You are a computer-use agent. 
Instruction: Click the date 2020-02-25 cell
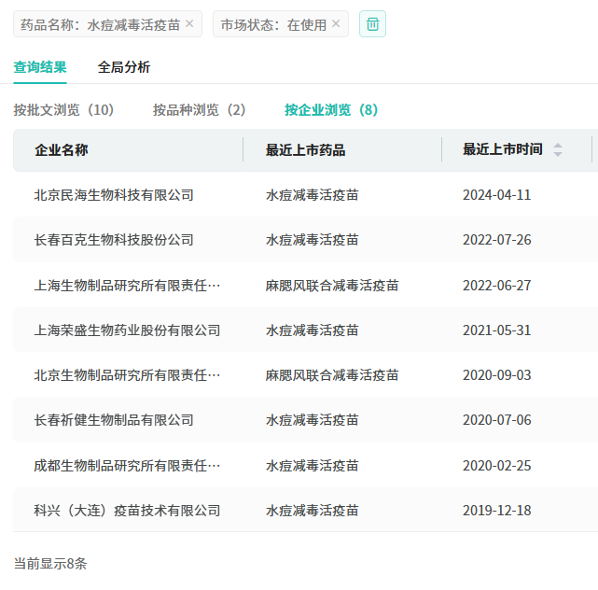coord(496,466)
